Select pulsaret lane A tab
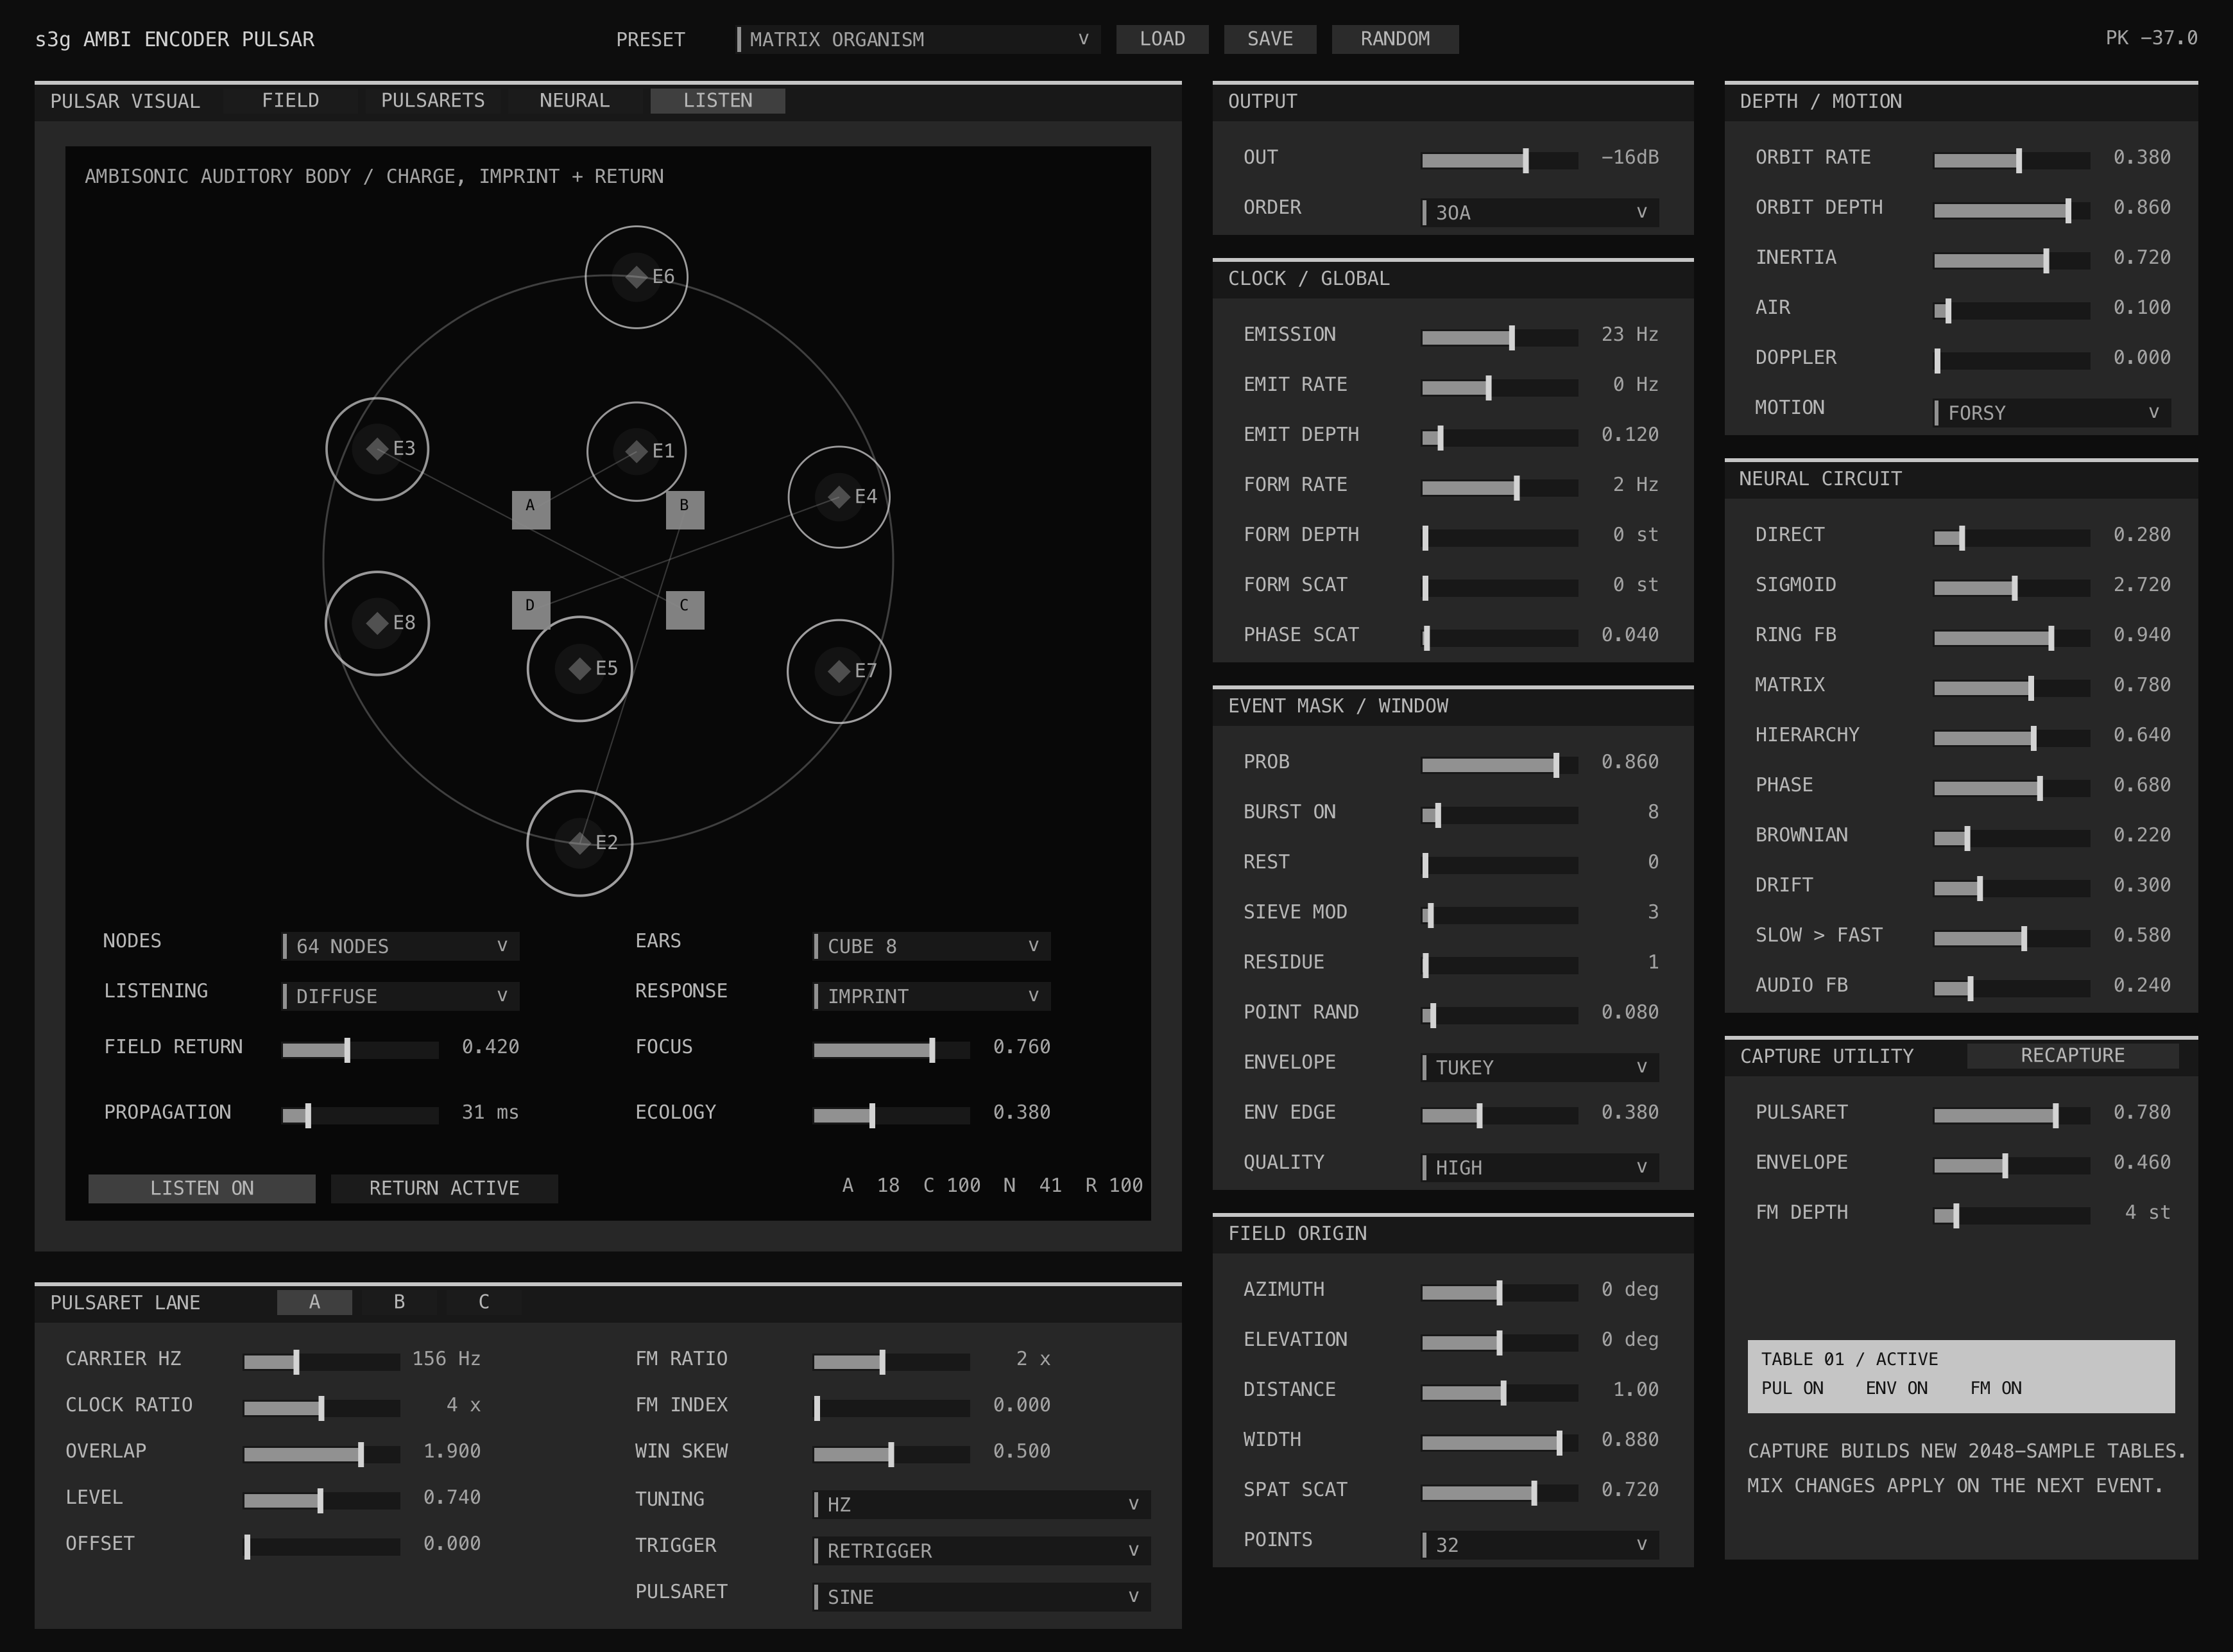Screen dimensions: 2233x1652 [x=314, y=1302]
